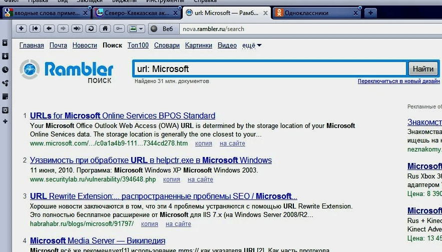Click "копия" link for the securitylab.ru result
The height and width of the screenshot is (252, 442).
click(x=171, y=179)
